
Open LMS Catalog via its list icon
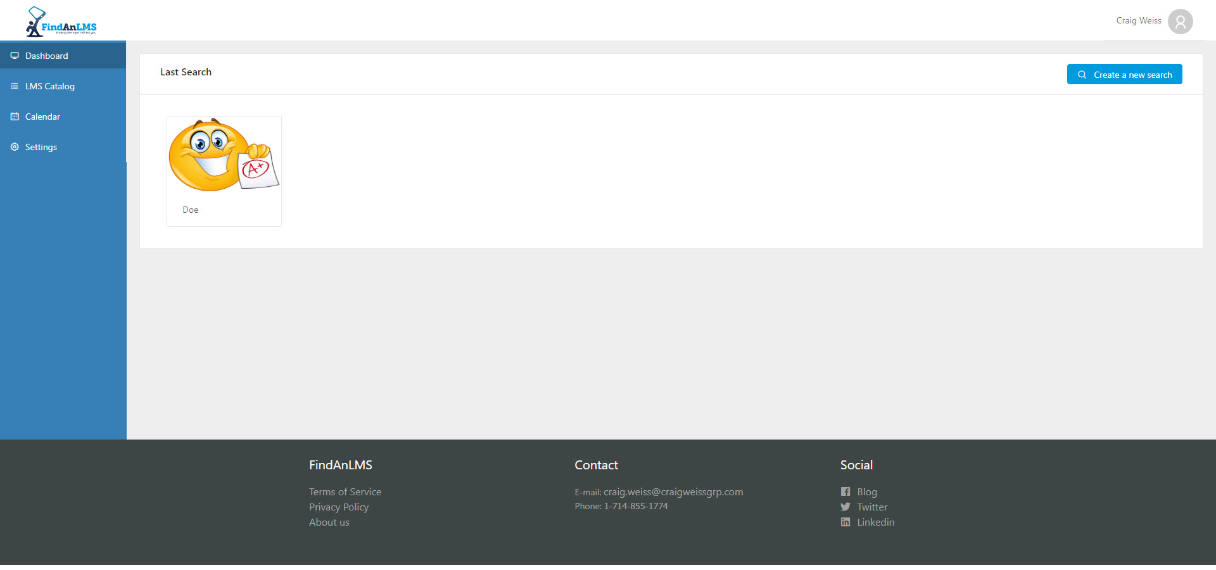(x=15, y=86)
